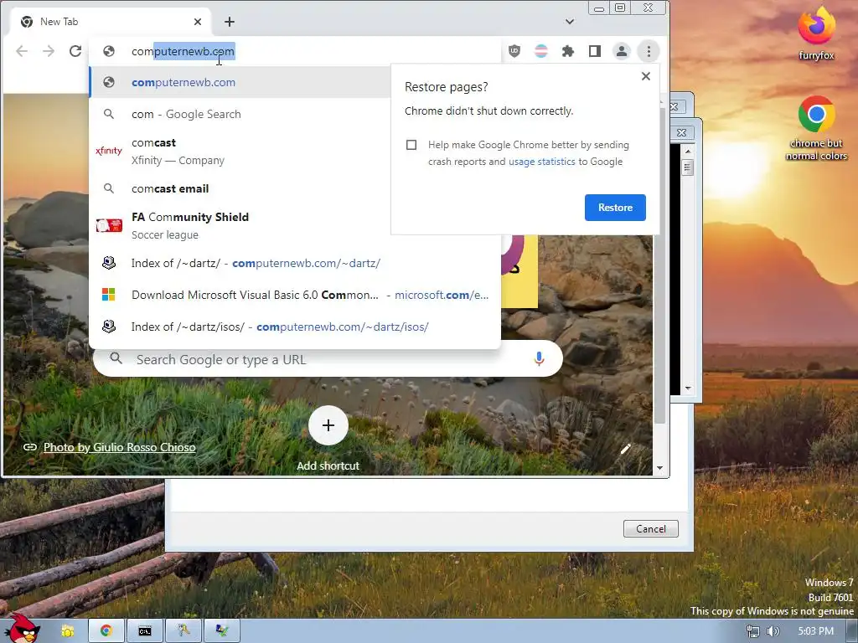This screenshot has width=858, height=643.
Task: Start voice search with the microphone icon
Action: point(539,358)
